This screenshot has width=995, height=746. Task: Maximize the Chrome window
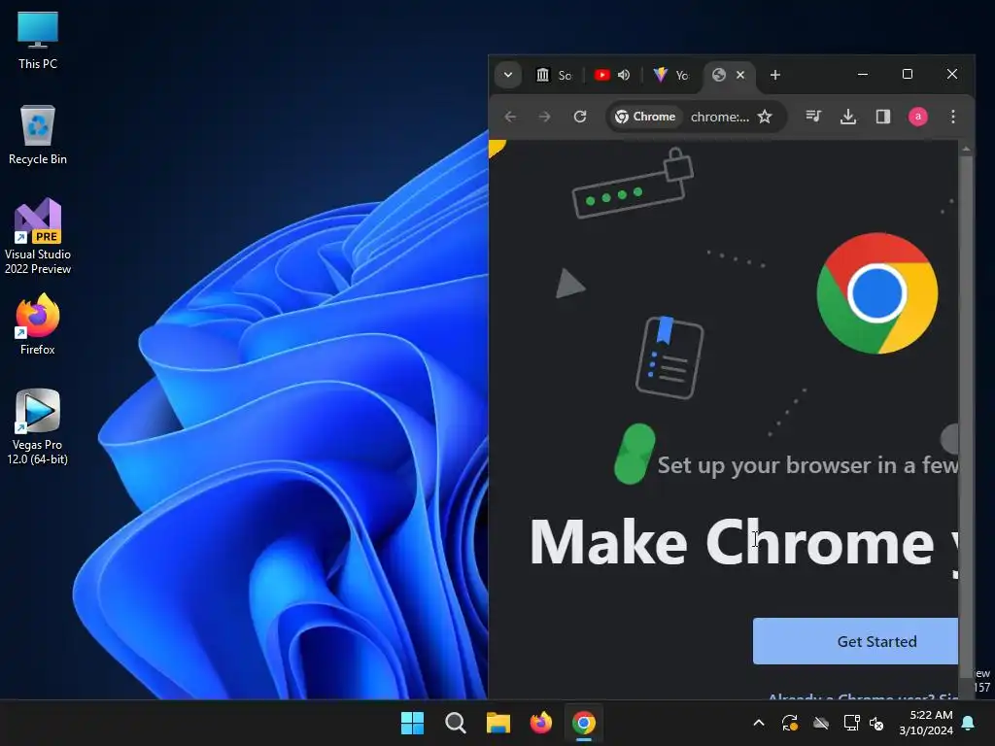coord(908,74)
